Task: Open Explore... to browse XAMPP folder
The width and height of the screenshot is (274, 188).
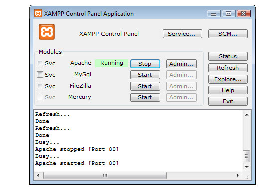Action: click(228, 79)
